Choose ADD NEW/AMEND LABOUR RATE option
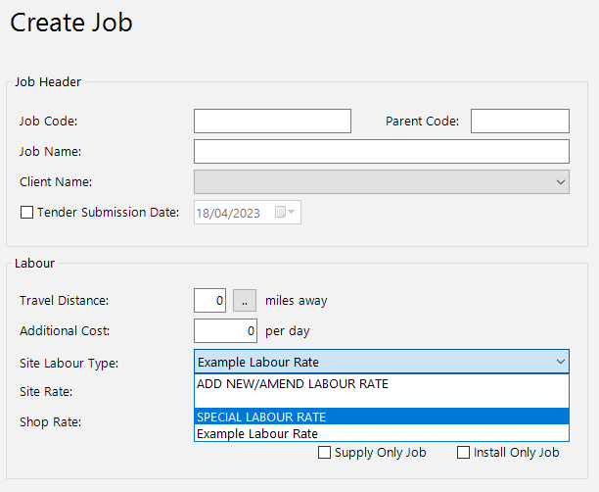 click(382, 384)
